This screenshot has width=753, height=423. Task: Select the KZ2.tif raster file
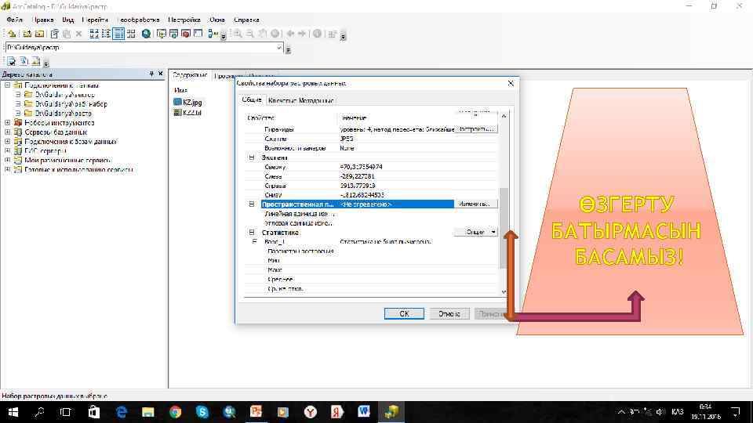187,113
